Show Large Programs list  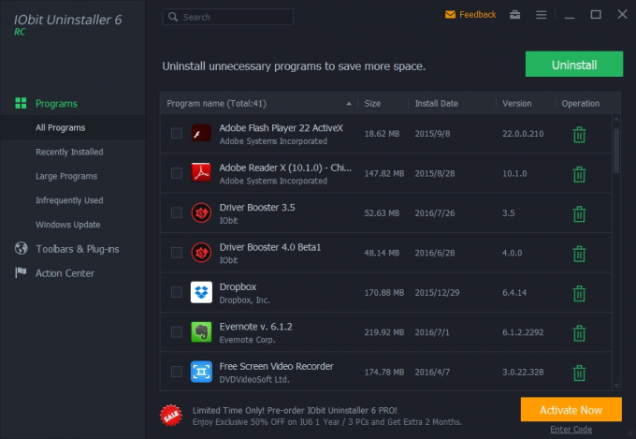[x=66, y=176]
